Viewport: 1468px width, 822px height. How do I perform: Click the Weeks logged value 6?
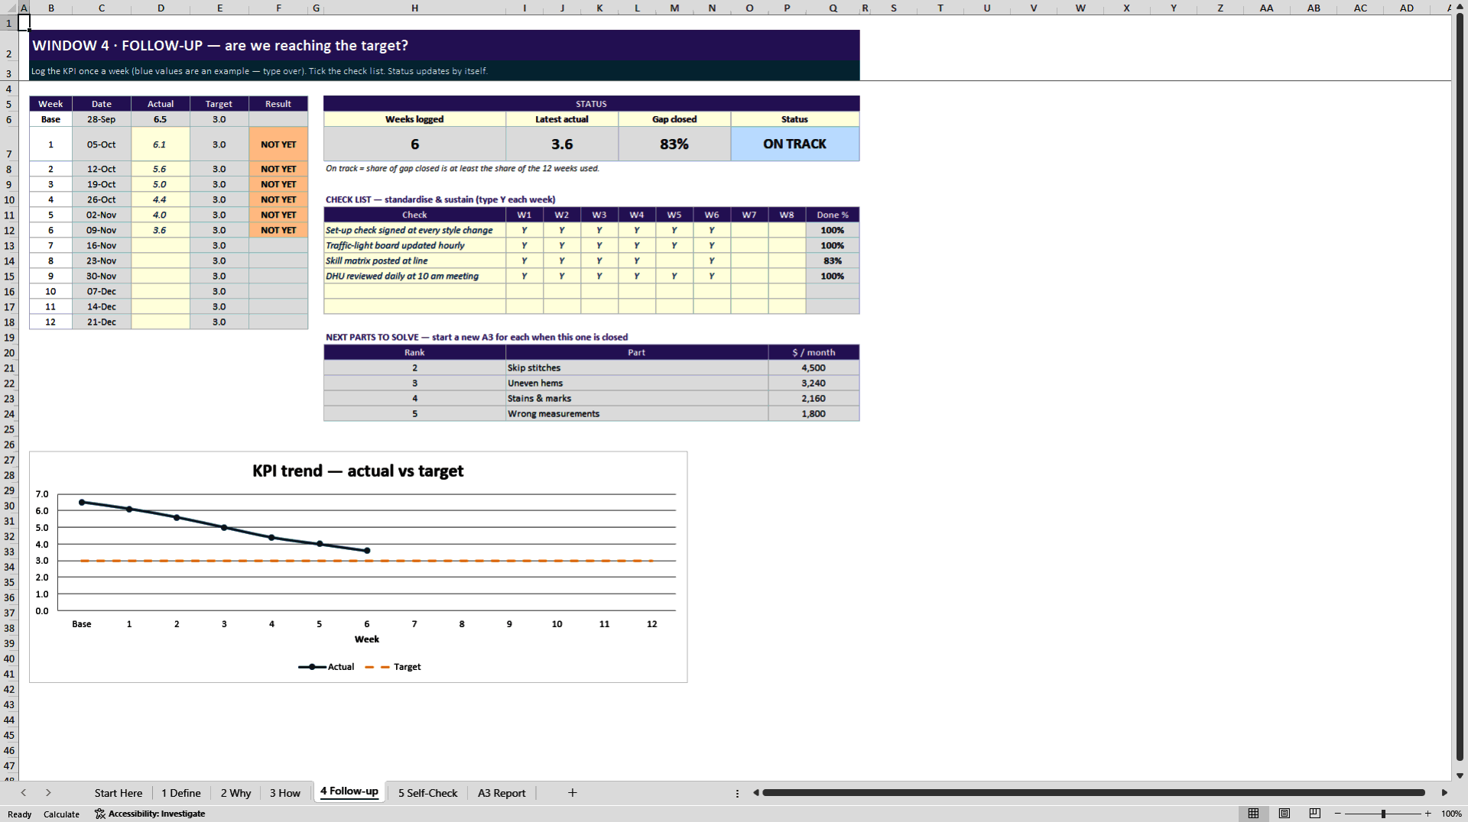414,144
